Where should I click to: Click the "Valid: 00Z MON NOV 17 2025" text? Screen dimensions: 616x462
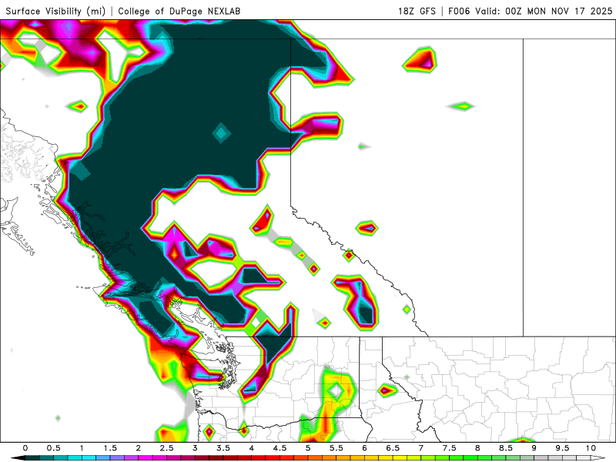pyautogui.click(x=544, y=11)
